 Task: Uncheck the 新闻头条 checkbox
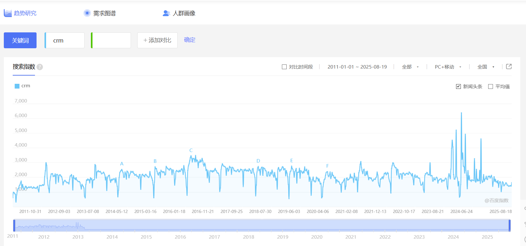tap(458, 86)
